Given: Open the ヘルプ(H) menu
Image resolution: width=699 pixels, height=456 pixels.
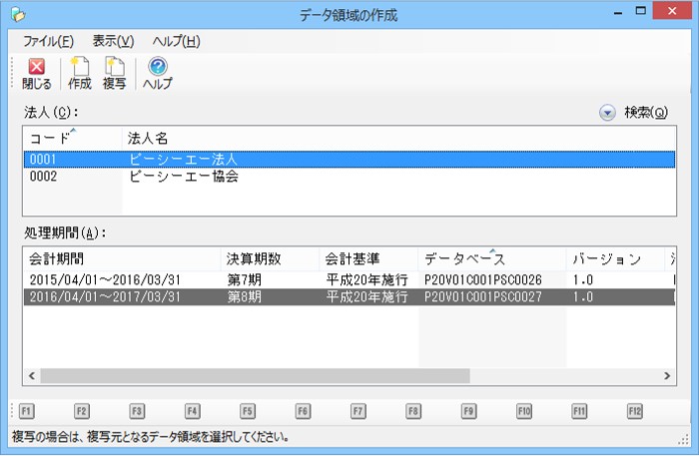Looking at the screenshot, I should pyautogui.click(x=176, y=41).
